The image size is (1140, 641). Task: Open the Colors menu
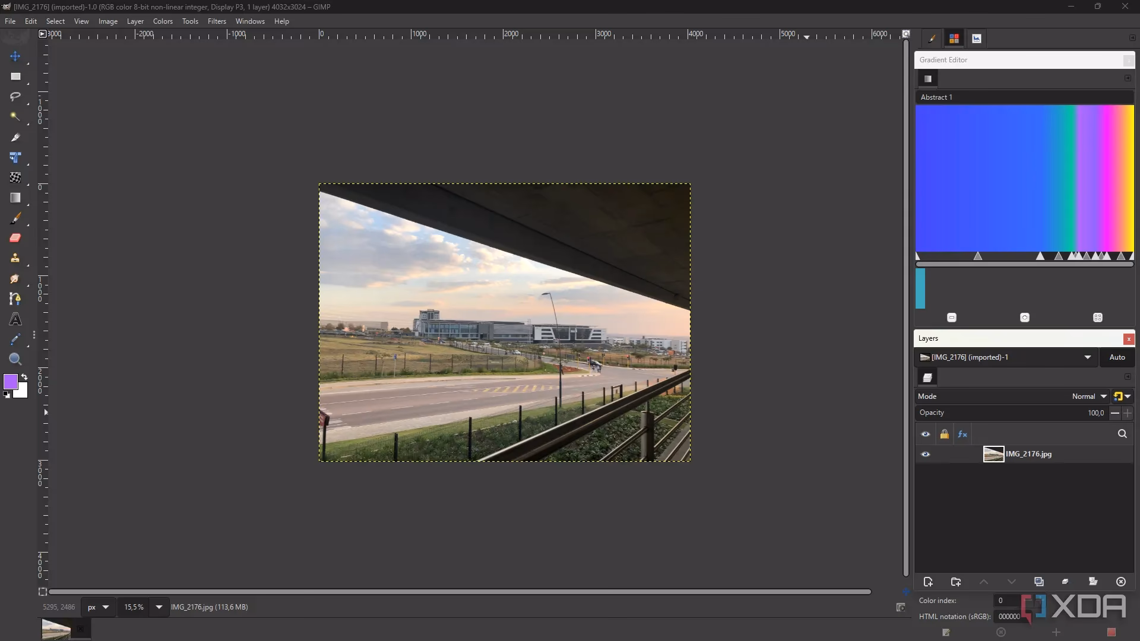click(163, 21)
